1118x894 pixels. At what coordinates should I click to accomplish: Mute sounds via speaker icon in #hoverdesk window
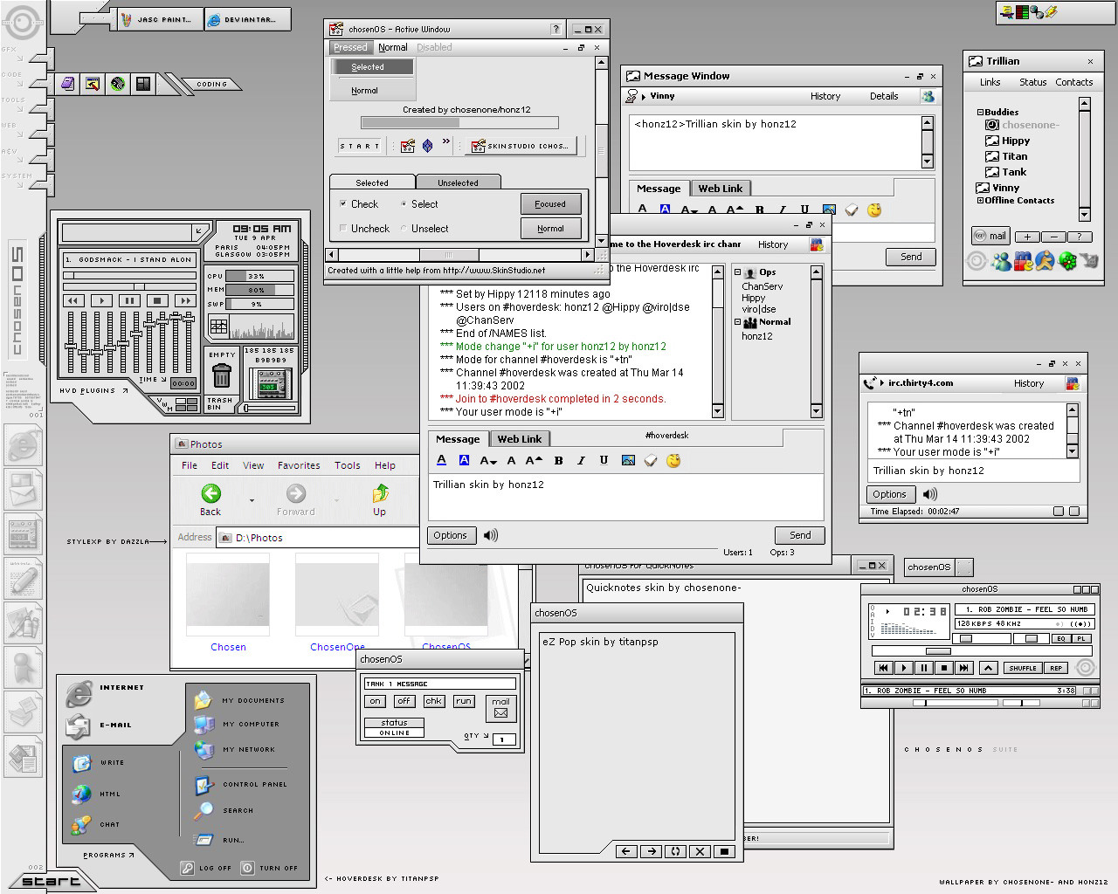pos(491,535)
